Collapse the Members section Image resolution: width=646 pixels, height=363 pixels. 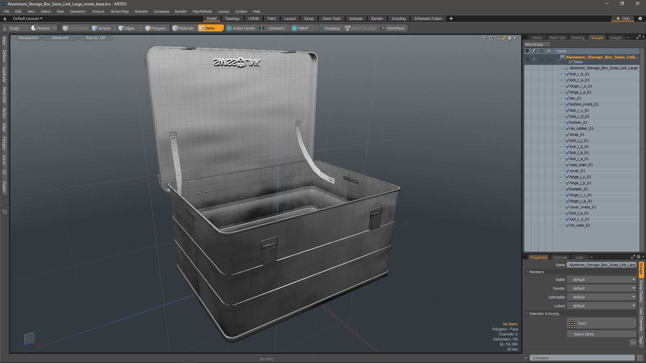point(527,272)
